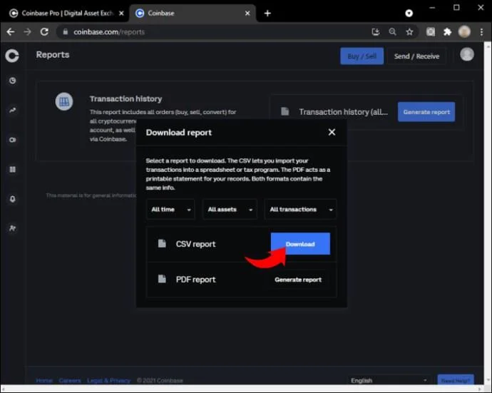Go back with browser back arrow
The width and height of the screenshot is (492, 393).
pyautogui.click(x=11, y=31)
